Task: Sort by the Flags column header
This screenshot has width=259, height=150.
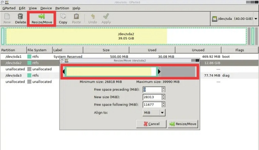Action: (240, 50)
